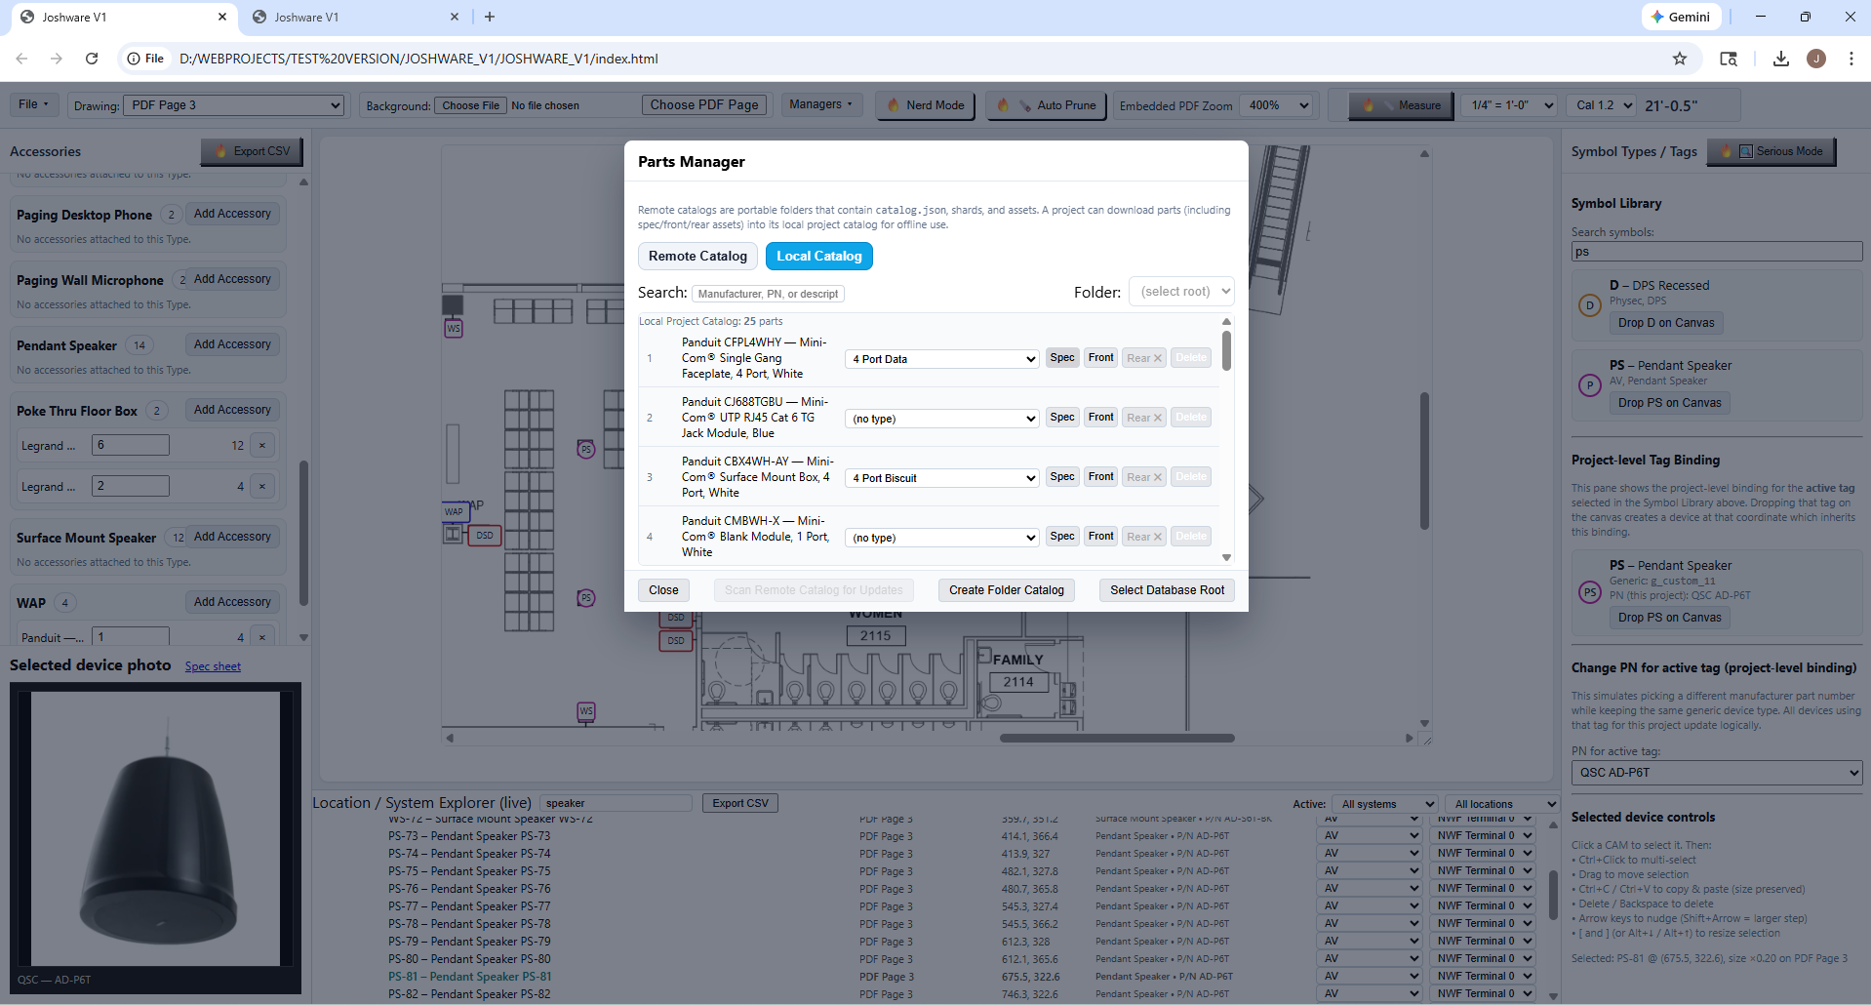Click the PS Pendant Speaker symbol icon
This screenshot has height=1005, width=1871.
click(1588, 385)
